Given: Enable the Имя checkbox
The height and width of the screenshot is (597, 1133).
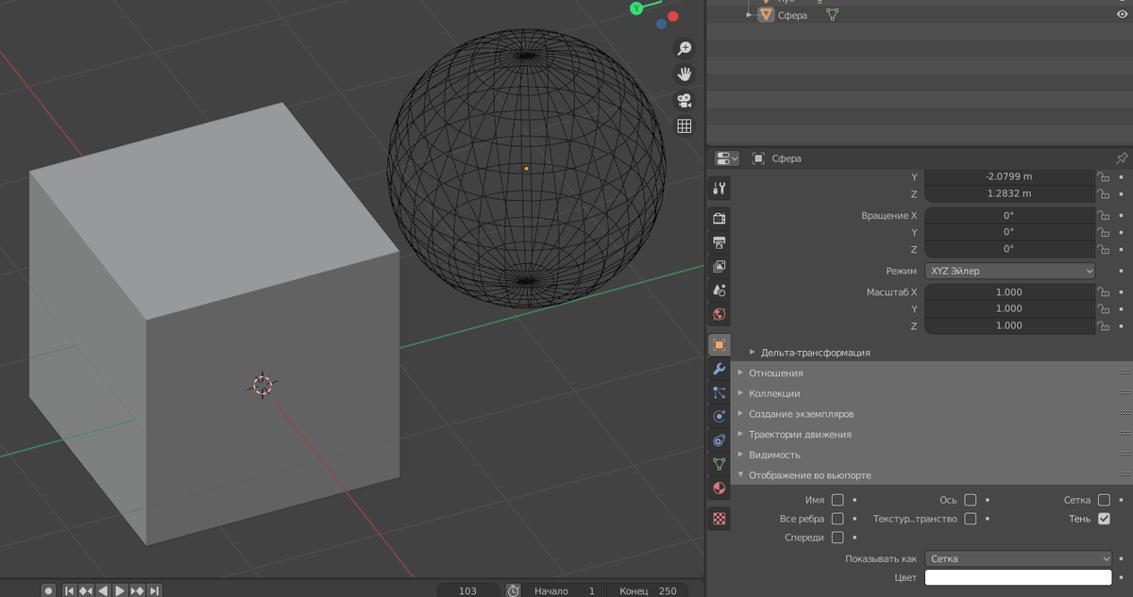Looking at the screenshot, I should point(837,500).
